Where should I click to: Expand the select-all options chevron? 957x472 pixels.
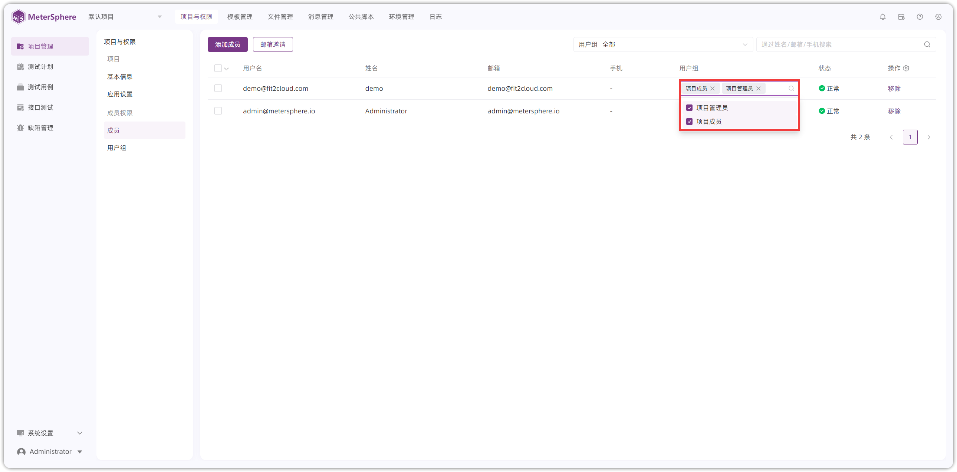click(x=227, y=69)
